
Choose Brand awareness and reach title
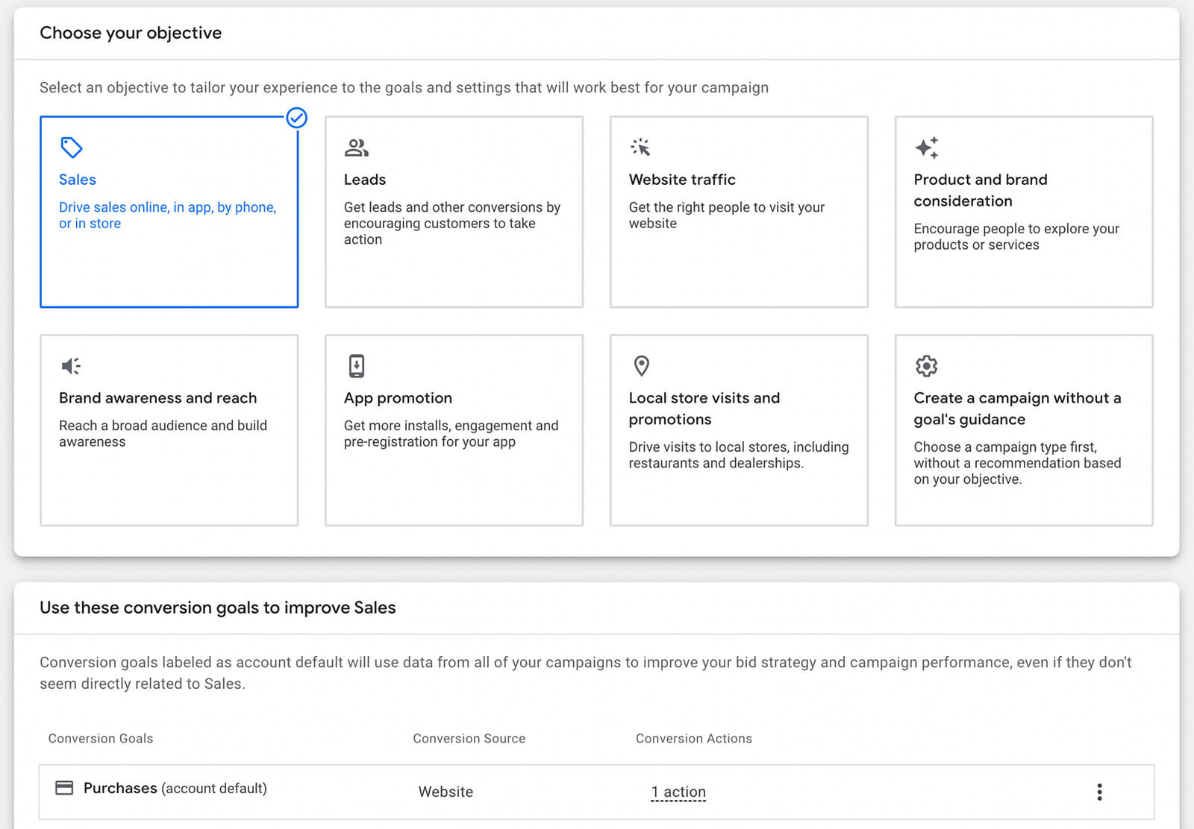pyautogui.click(x=158, y=398)
